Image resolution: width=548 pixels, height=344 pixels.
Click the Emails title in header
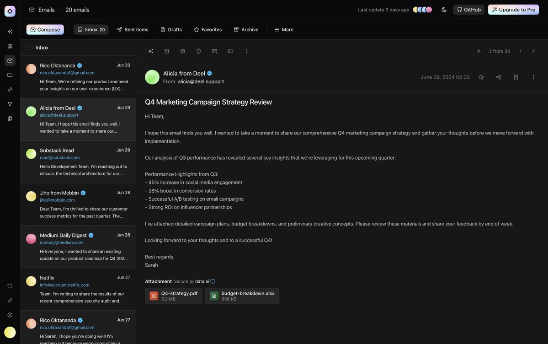tap(47, 10)
